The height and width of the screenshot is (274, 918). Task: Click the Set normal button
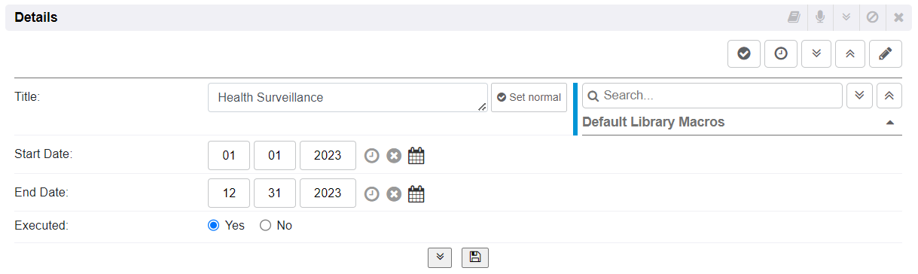pos(529,97)
